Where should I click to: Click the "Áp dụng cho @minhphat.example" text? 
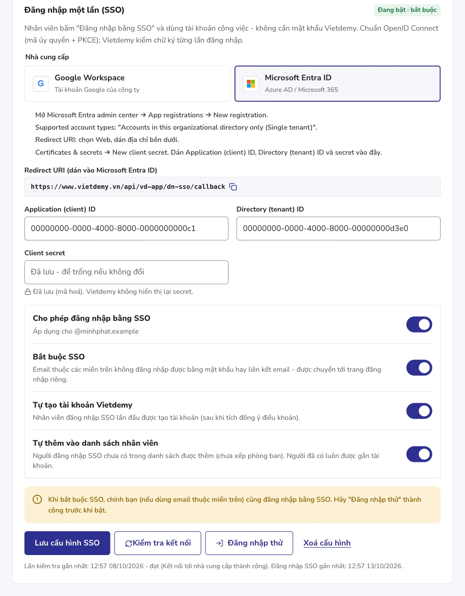click(86, 331)
